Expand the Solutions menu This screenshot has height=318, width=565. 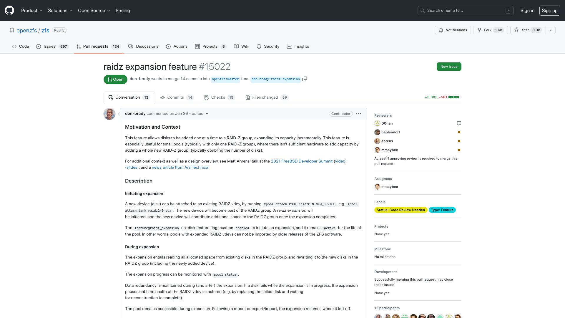pyautogui.click(x=60, y=11)
